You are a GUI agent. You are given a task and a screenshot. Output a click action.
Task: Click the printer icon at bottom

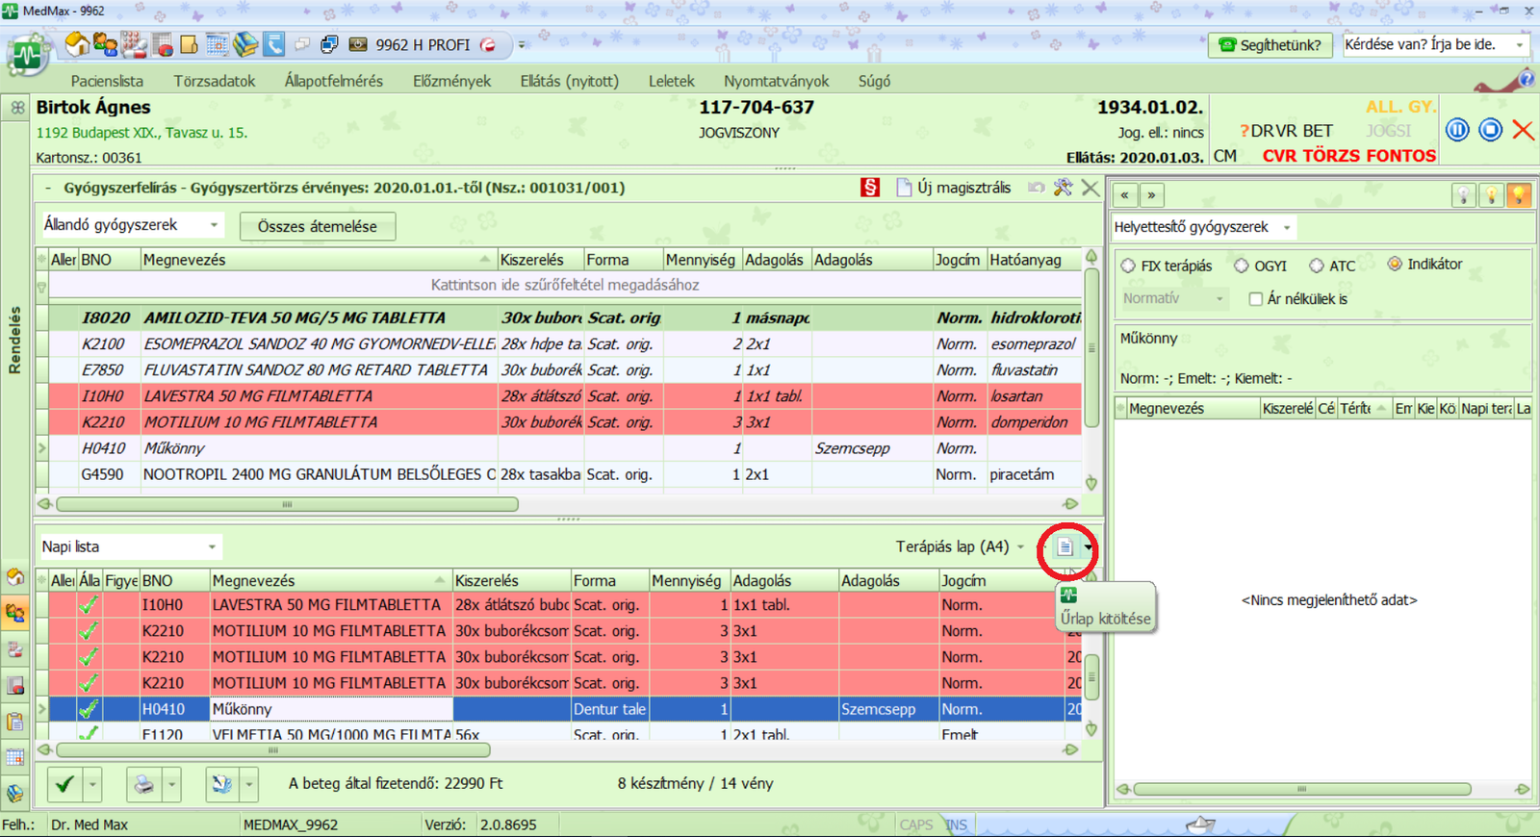click(143, 784)
